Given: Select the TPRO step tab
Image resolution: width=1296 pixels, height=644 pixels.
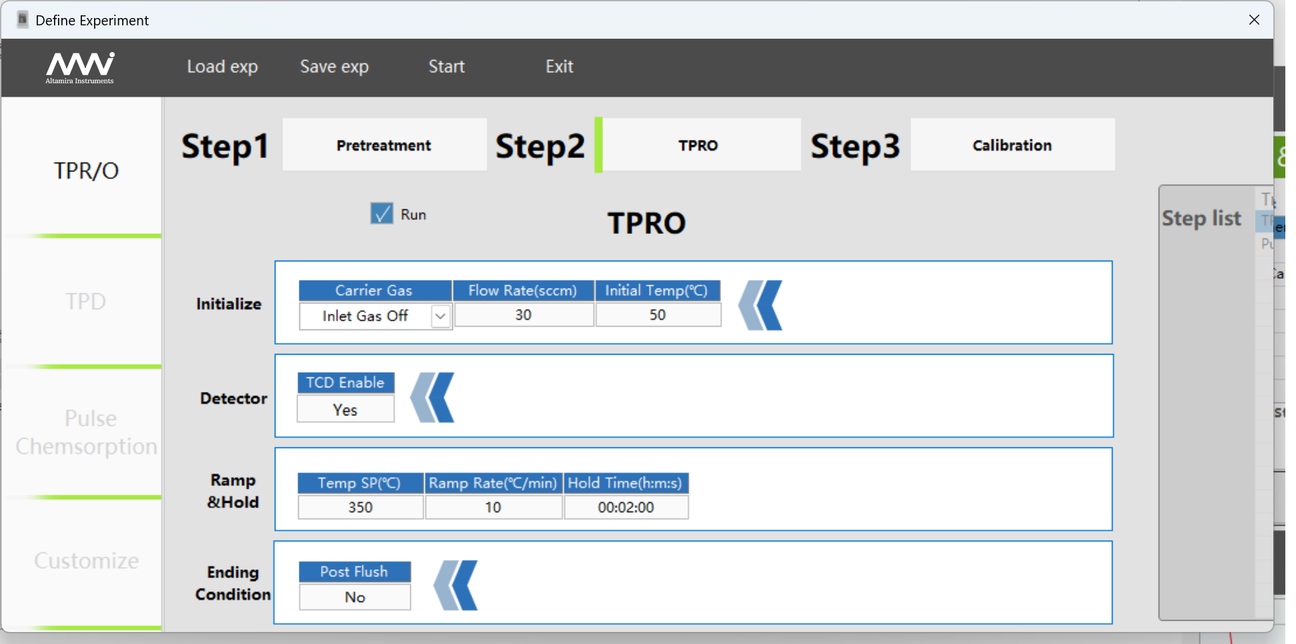Looking at the screenshot, I should click(x=698, y=145).
